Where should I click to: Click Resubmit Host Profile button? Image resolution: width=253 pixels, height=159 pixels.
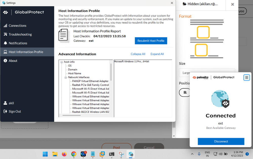pos(151,41)
